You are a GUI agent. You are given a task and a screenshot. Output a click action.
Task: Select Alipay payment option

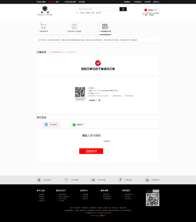51,125
